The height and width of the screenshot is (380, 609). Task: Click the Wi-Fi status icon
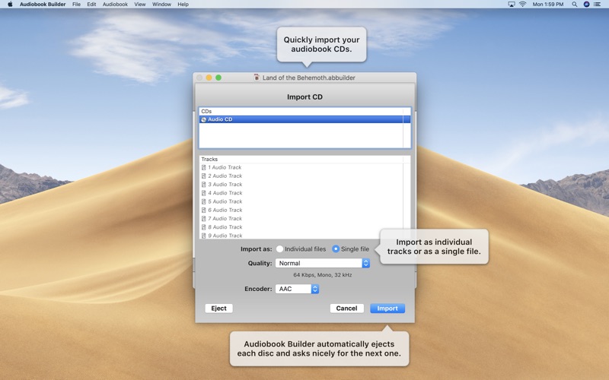click(523, 5)
